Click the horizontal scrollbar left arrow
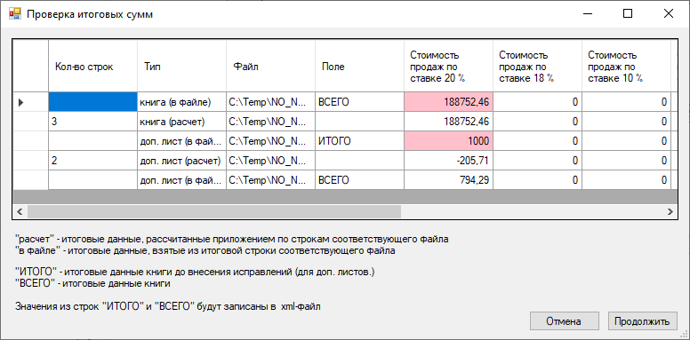 20,212
